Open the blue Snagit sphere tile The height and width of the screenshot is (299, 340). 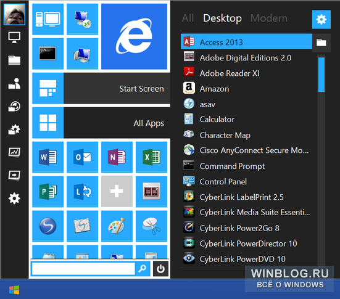[48, 226]
